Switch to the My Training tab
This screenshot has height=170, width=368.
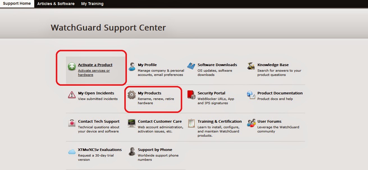click(x=92, y=4)
